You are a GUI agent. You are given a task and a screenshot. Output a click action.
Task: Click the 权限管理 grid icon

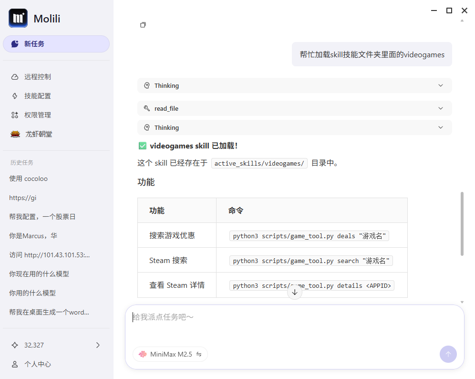point(15,115)
